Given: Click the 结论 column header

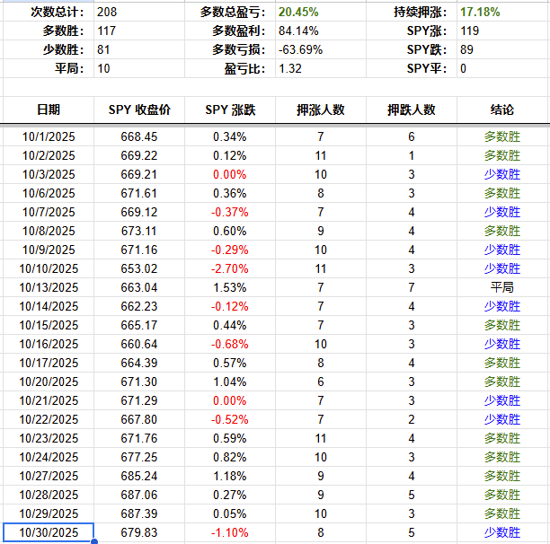Looking at the screenshot, I should pos(502,110).
